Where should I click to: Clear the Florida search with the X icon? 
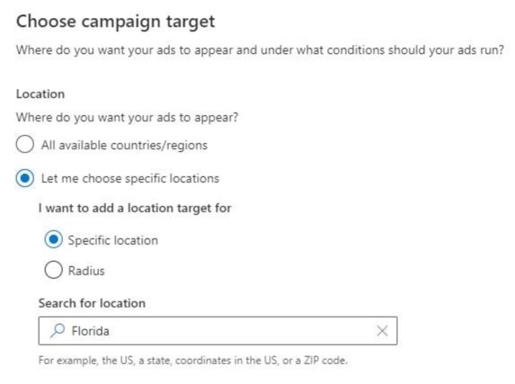pyautogui.click(x=382, y=331)
